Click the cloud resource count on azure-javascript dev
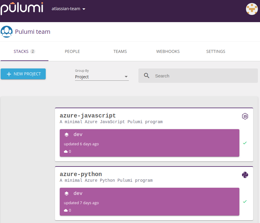This screenshot has height=223, width=260. (67, 151)
